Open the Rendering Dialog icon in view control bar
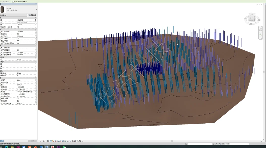Screen dimensions: 266x148 coord(58,141)
